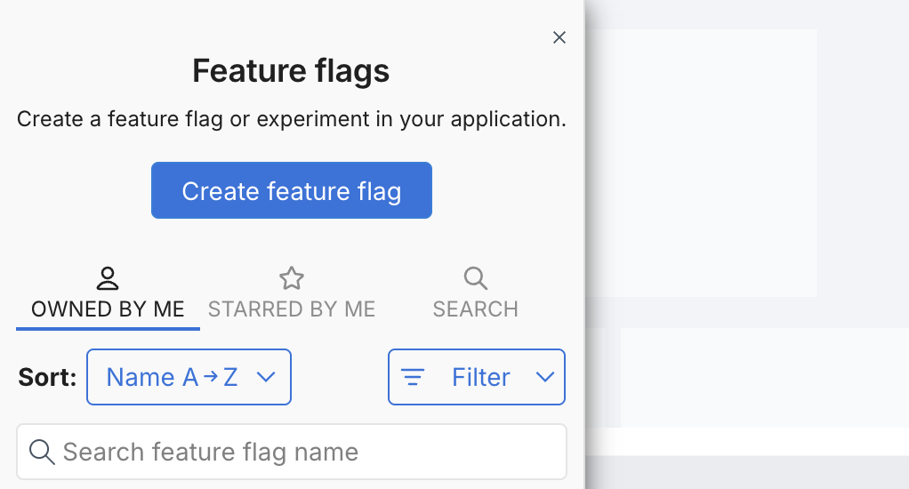The image size is (909, 489).
Task: Click the magnifier icon above SEARCH tab
Action: coord(476,278)
